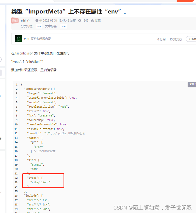
Task: Click code line "include": [
Action: point(33,196)
